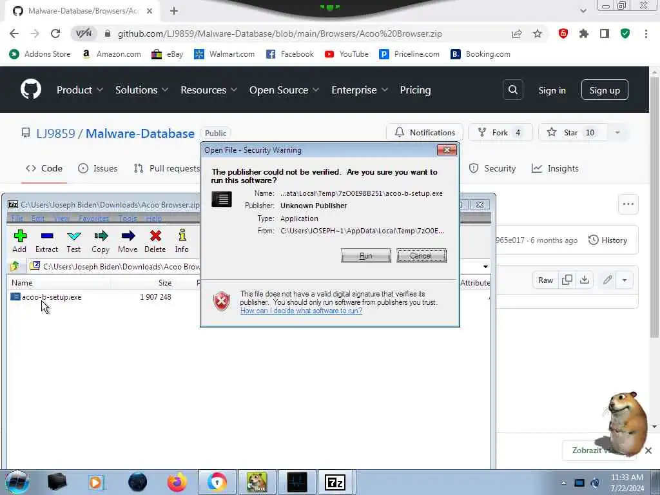Image resolution: width=660 pixels, height=495 pixels.
Task: Click the GitHub logo in header
Action: tap(31, 89)
